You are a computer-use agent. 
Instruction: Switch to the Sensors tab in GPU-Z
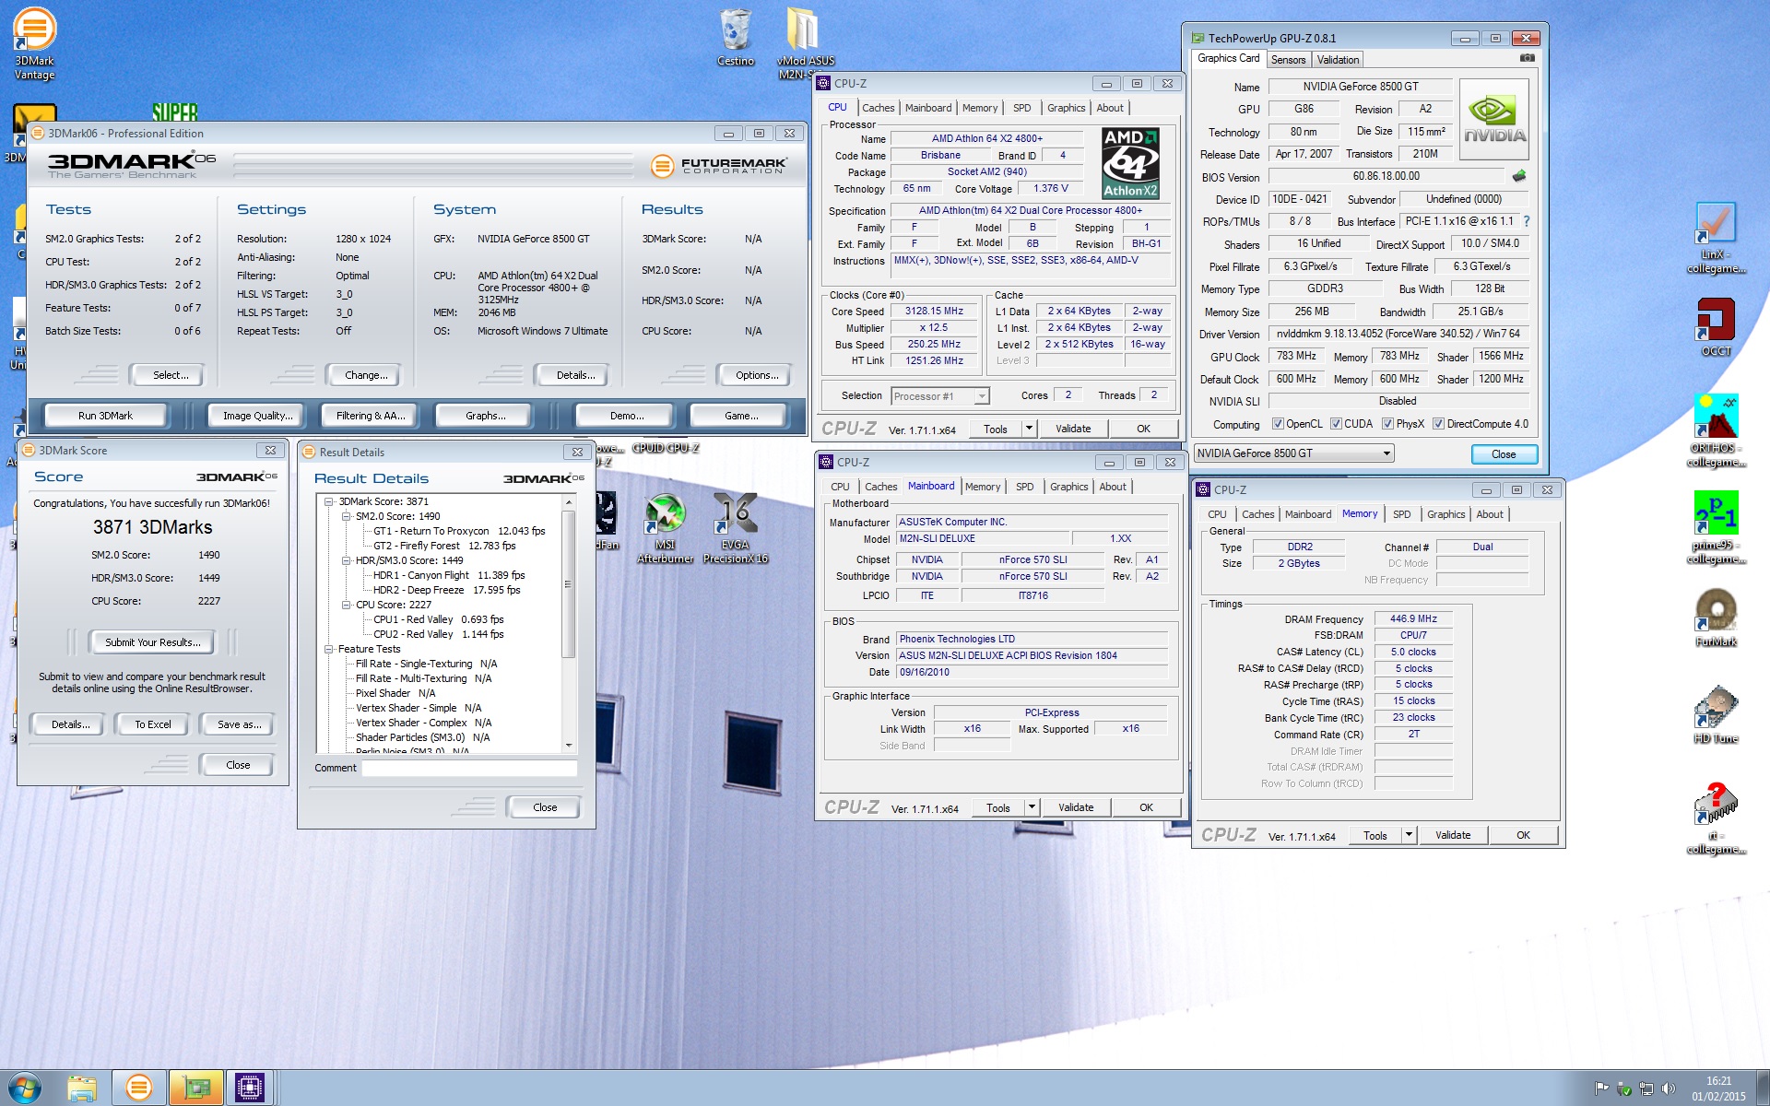click(x=1288, y=60)
